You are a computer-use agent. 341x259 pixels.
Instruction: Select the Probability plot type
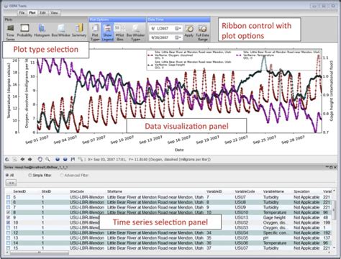[24, 31]
